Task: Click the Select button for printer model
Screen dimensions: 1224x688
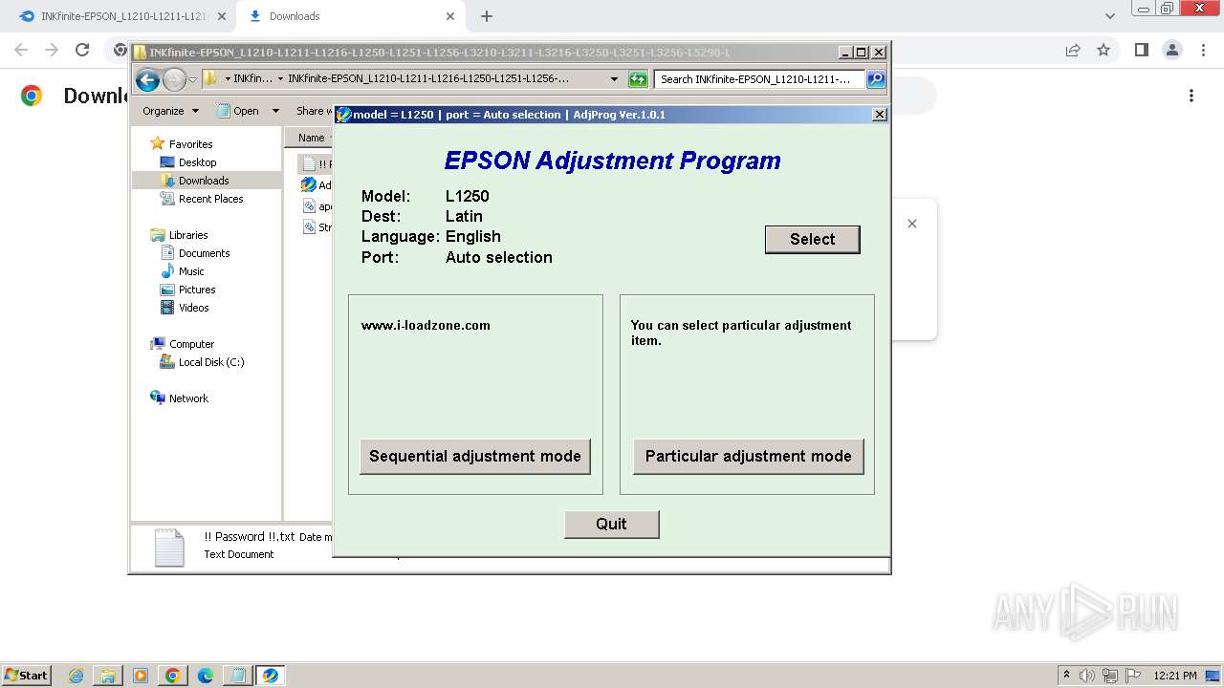Action: pyautogui.click(x=812, y=239)
